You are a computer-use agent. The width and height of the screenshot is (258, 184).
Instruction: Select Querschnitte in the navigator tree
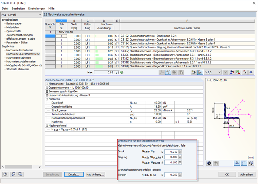click(x=14, y=31)
